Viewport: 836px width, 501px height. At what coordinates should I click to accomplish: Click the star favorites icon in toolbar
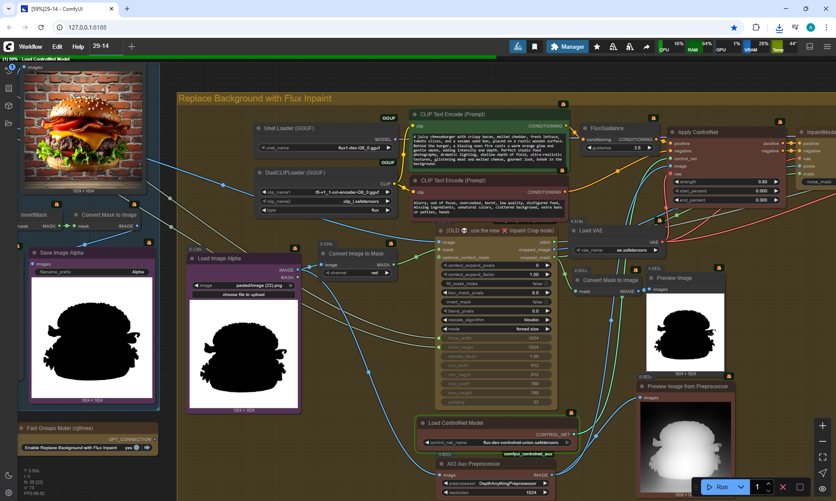[597, 47]
